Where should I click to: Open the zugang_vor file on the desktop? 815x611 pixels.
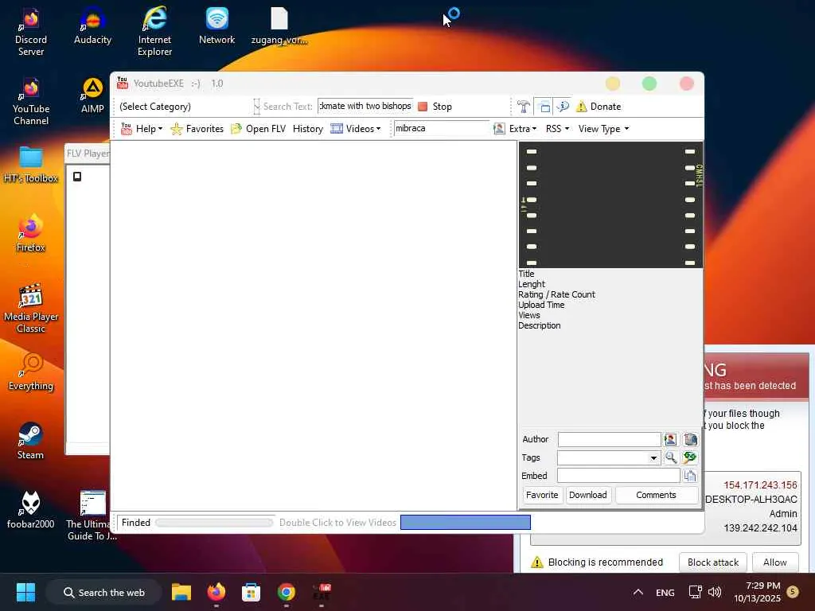(279, 26)
